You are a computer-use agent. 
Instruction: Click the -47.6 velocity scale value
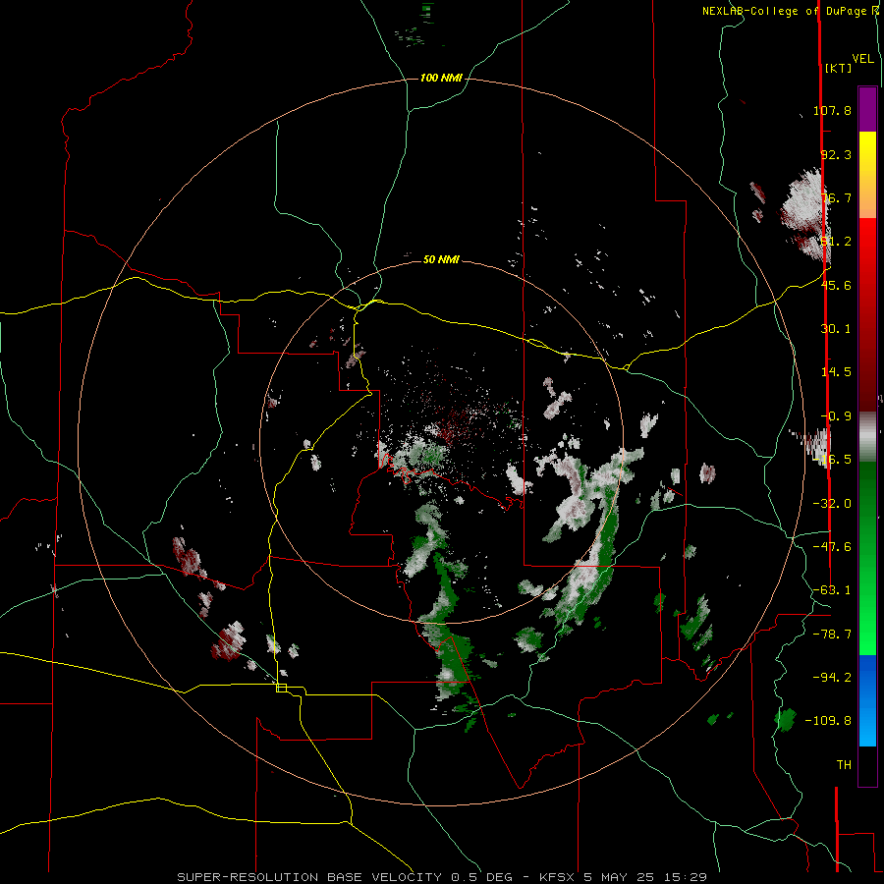pyautogui.click(x=832, y=547)
